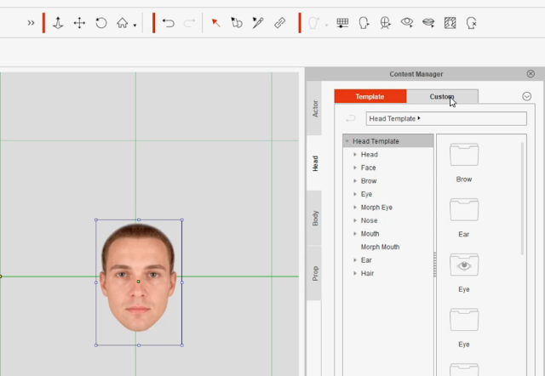This screenshot has width=545, height=376.
Task: Expand the Eye tree node
Action: pos(355,194)
